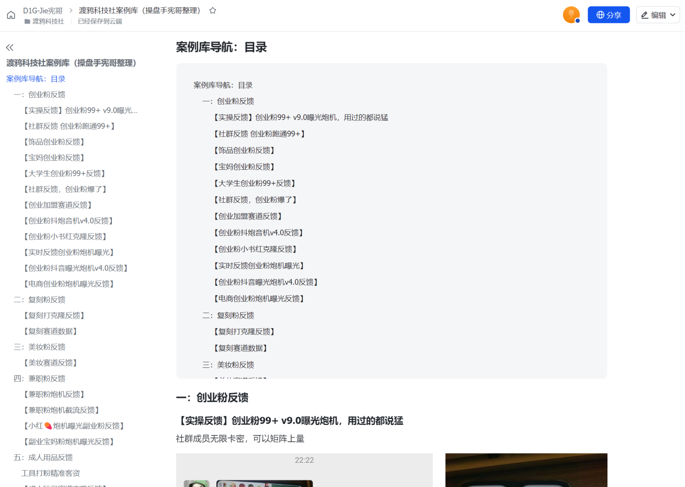Select sidebar heading 二：复刻粉反馈
This screenshot has width=685, height=487.
point(39,300)
